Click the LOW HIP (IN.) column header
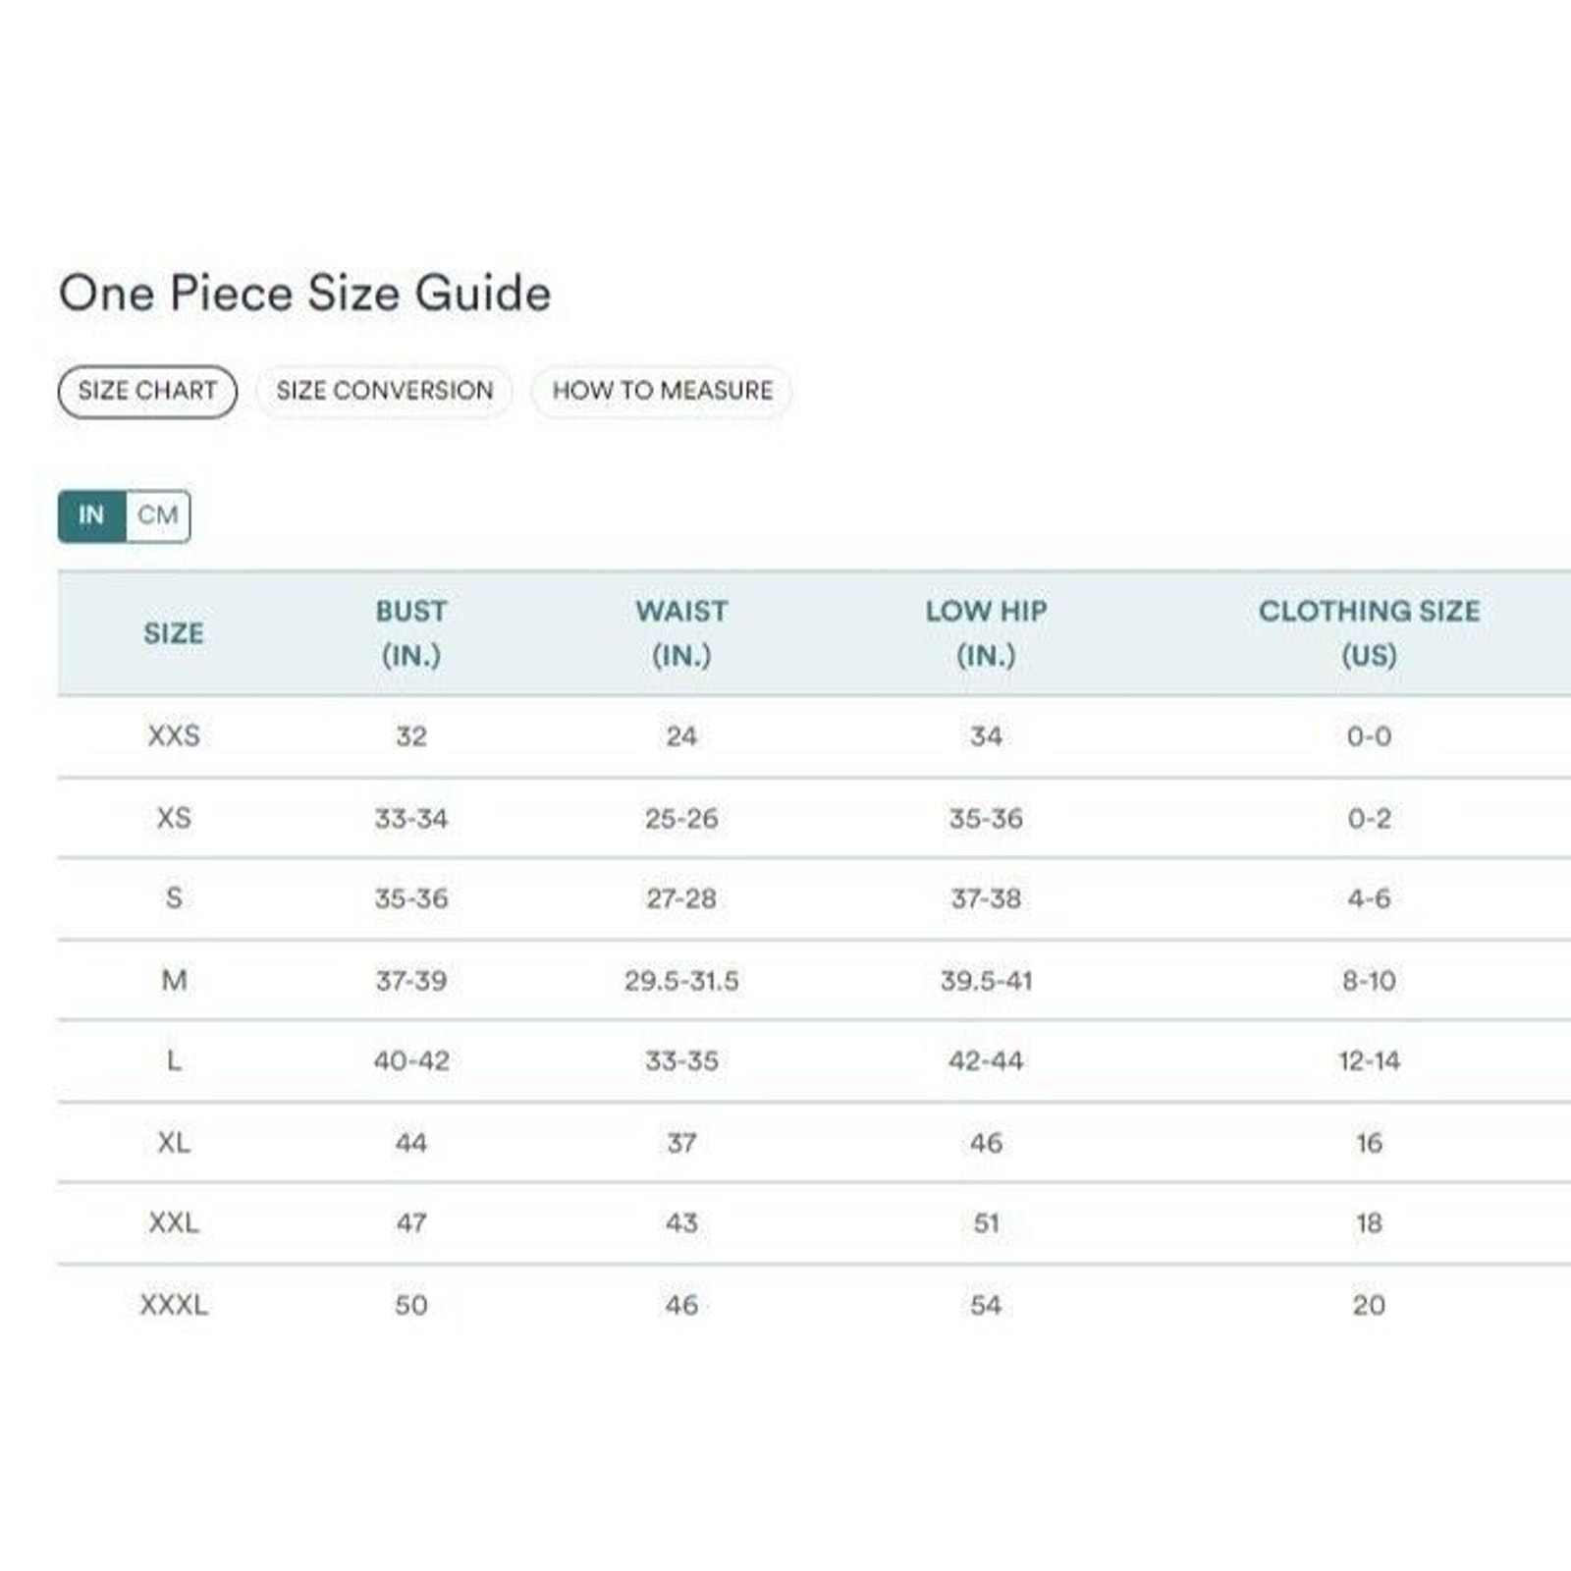 point(986,633)
